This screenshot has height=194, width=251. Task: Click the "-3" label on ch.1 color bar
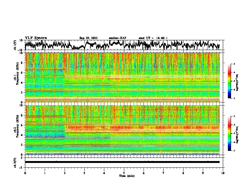234,64
